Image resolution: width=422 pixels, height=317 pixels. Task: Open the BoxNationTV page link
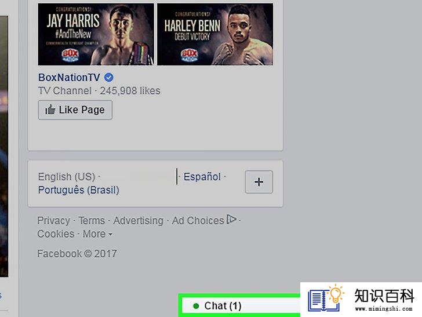pos(69,78)
